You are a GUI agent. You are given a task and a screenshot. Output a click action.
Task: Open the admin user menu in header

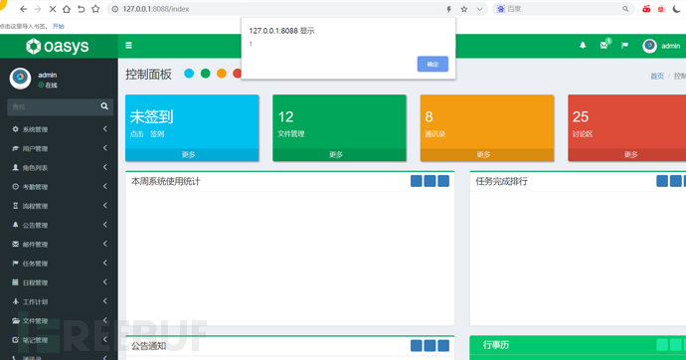[x=661, y=46]
